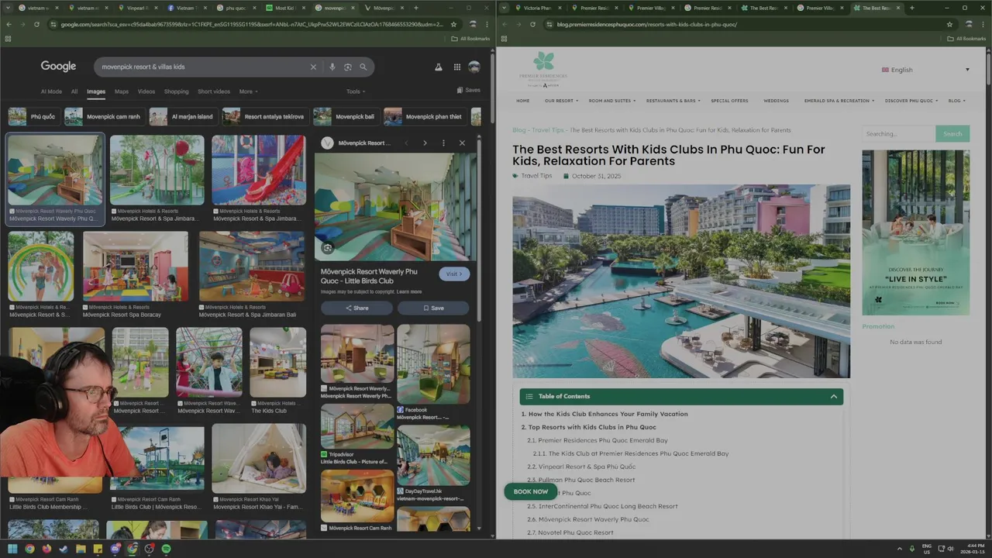Click 'Live in Style' sidebar banner

pos(916,232)
